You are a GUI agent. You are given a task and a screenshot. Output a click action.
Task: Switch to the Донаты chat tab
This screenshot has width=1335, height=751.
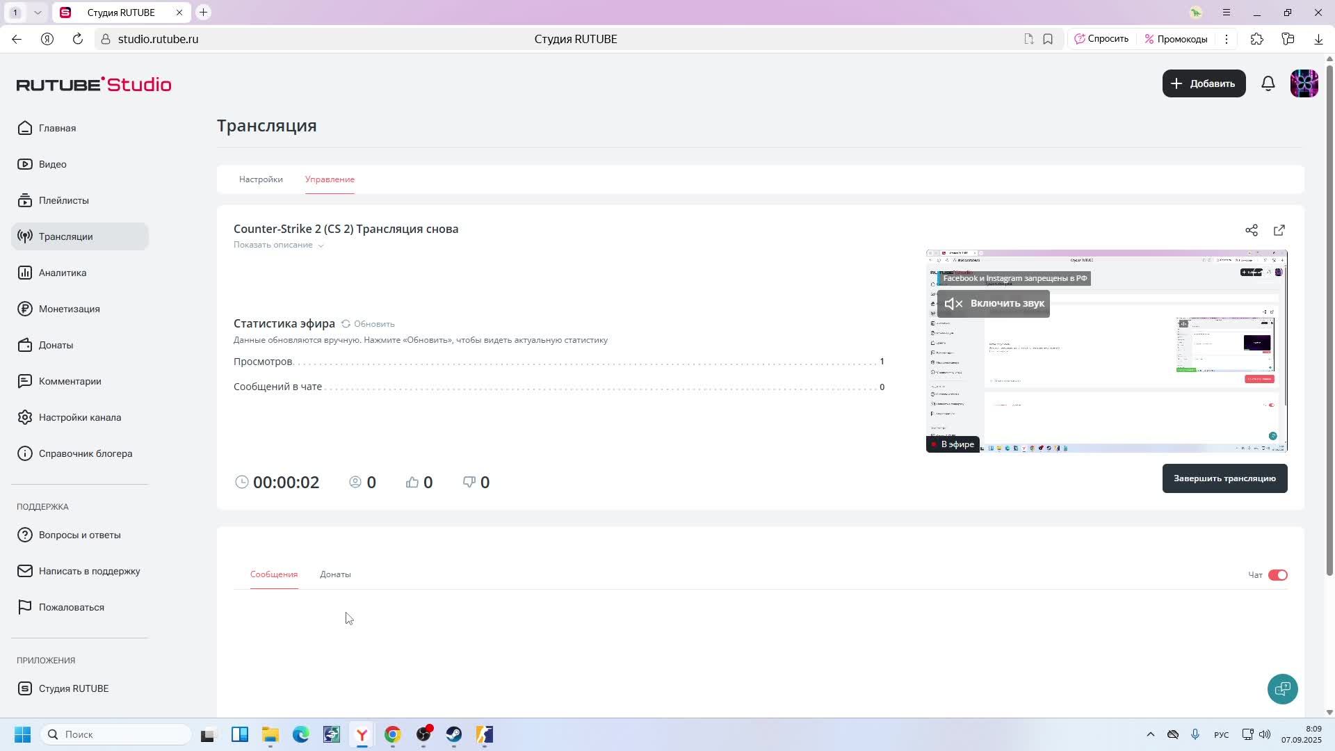coord(335,574)
